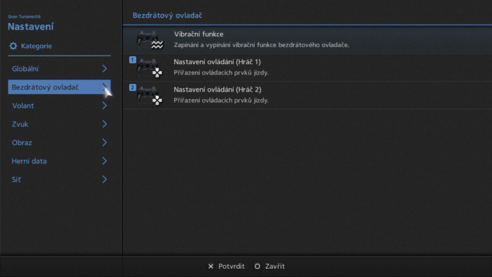Click the controller icon for Hráč 2
This screenshot has width=492, height=277.
149,96
